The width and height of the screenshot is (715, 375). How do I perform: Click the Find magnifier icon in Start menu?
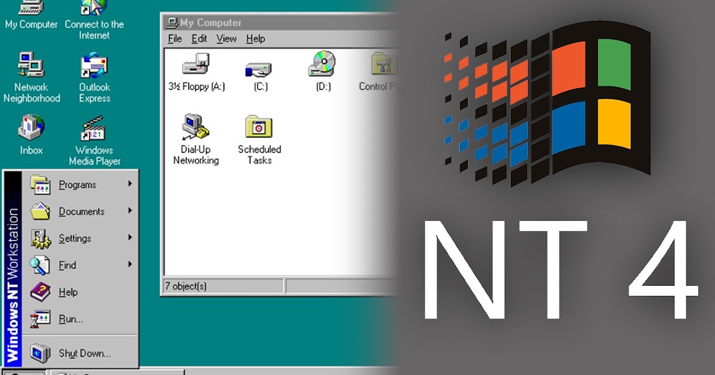point(41,265)
